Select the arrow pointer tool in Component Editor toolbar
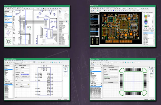This screenshot has width=161, height=105. 34,62
